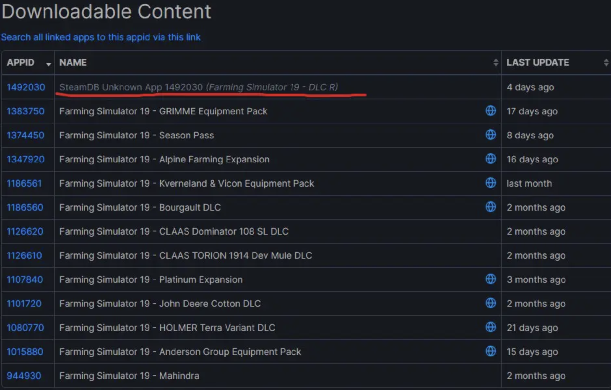The width and height of the screenshot is (611, 390).
Task: Open store globe icon for GRIMME Equipment Pack
Action: coord(490,111)
